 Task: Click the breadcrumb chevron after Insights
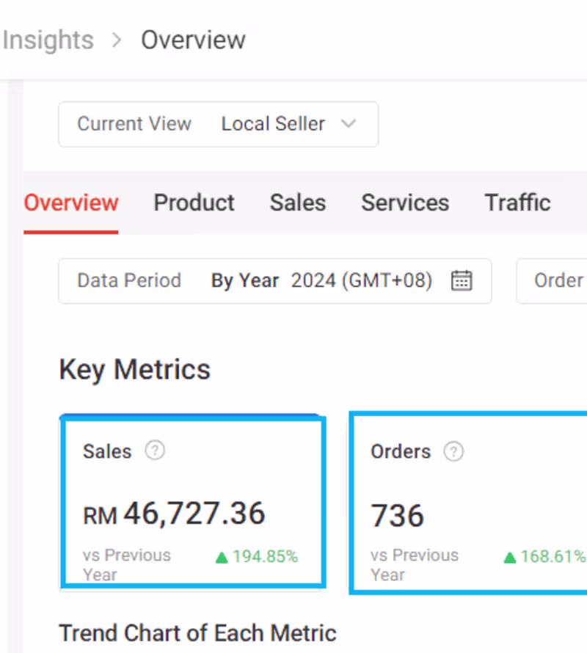tap(116, 40)
